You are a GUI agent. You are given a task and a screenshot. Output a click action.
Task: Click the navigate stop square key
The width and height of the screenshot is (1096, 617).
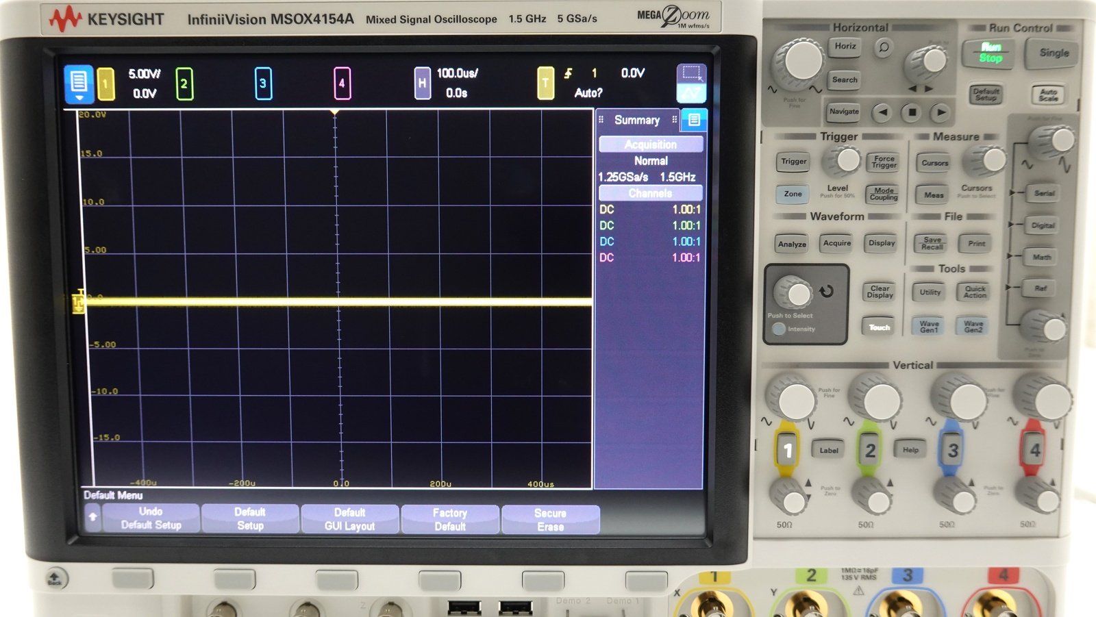(911, 112)
